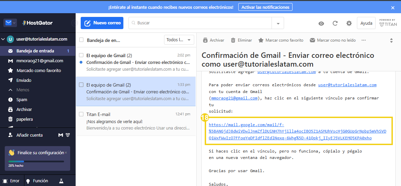Open settings with the gear icon

click(x=349, y=23)
